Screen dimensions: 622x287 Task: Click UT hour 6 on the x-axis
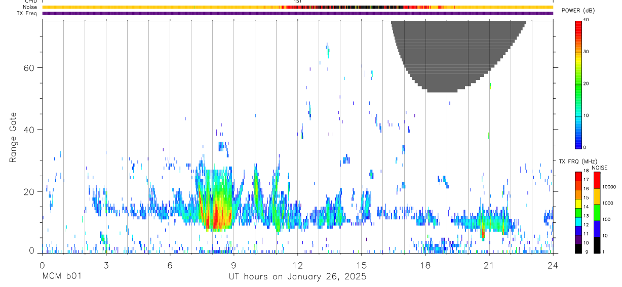pos(170,265)
